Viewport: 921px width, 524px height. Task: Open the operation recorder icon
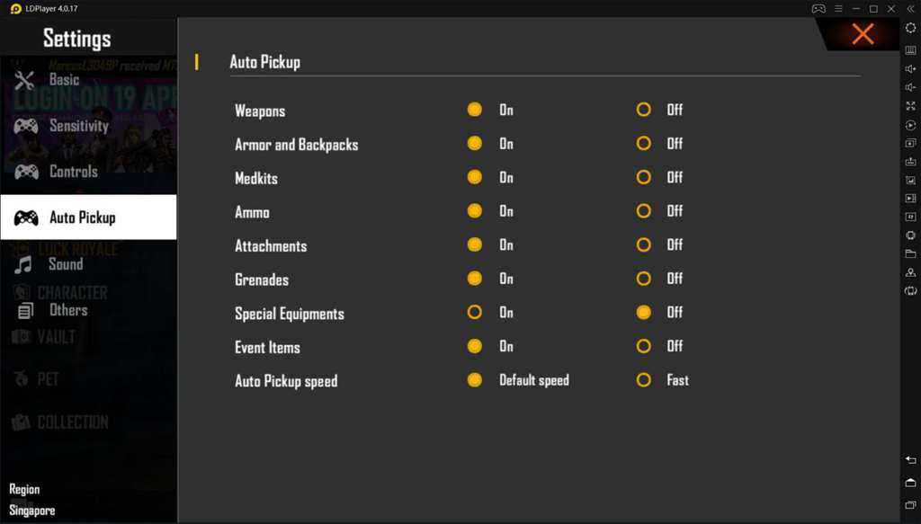tap(909, 125)
